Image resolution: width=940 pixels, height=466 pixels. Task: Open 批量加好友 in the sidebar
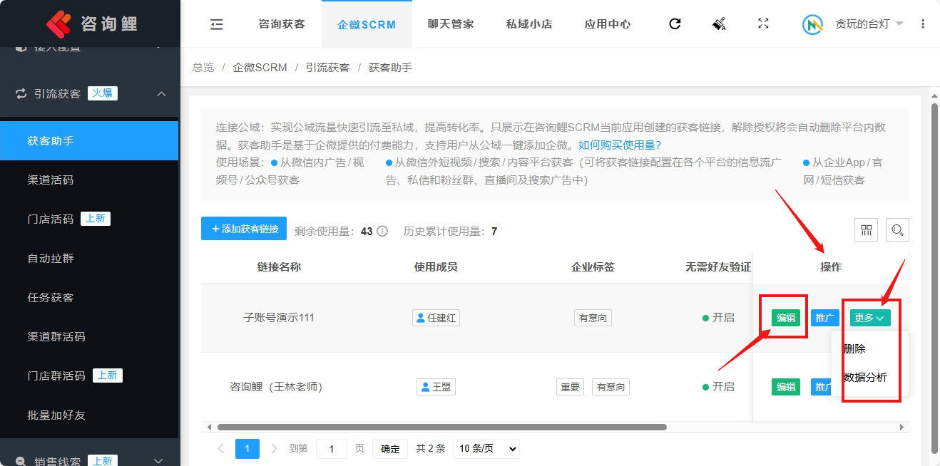click(x=89, y=415)
